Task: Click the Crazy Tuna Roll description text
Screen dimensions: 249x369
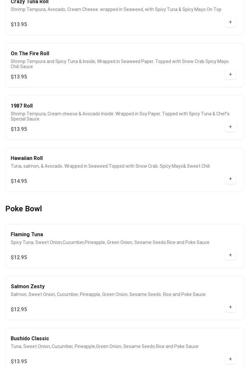Action: (x=116, y=9)
